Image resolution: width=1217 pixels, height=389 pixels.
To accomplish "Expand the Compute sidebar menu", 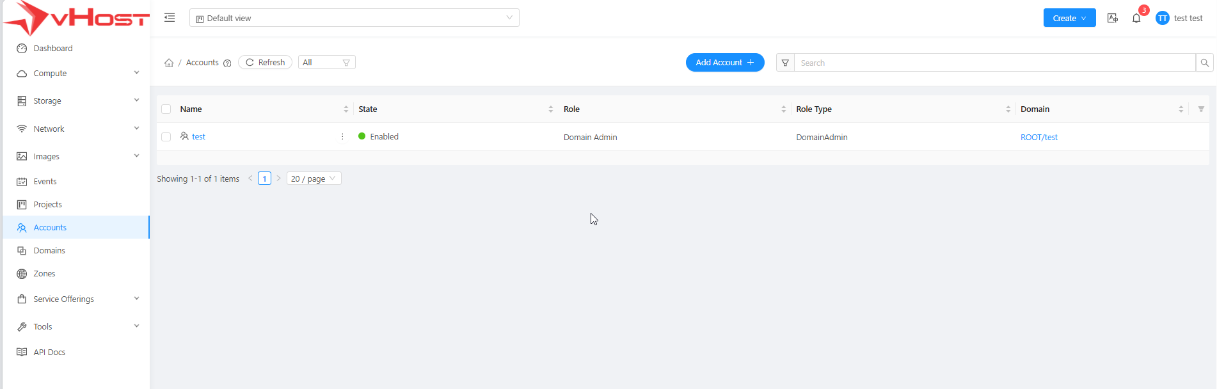I will tap(77, 74).
